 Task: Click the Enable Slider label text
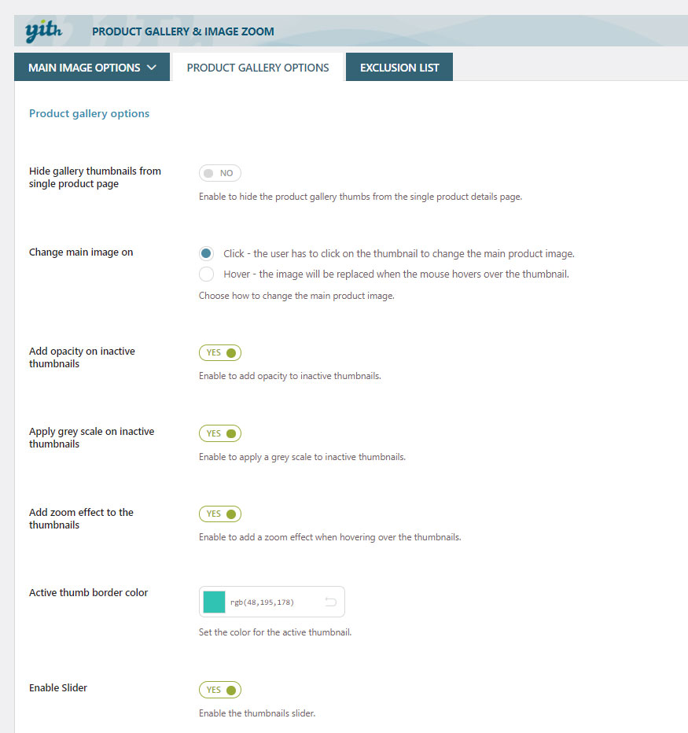coord(58,687)
